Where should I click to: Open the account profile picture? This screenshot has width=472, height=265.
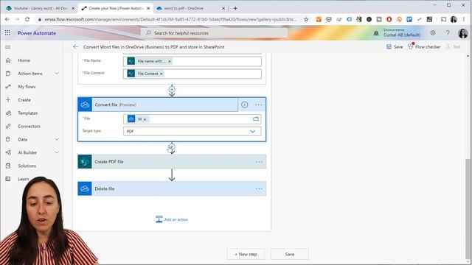pos(463,33)
